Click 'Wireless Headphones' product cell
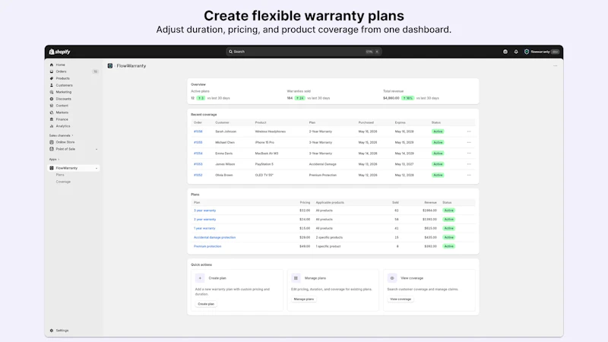This screenshot has height=342, width=608. (x=271, y=131)
